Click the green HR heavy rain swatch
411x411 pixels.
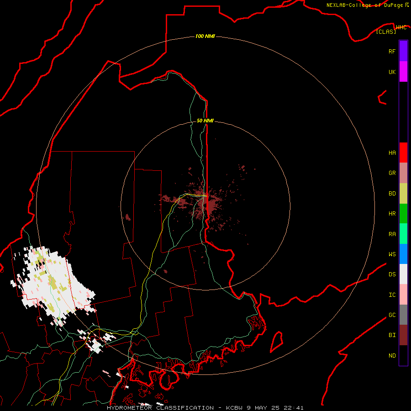tap(403, 214)
